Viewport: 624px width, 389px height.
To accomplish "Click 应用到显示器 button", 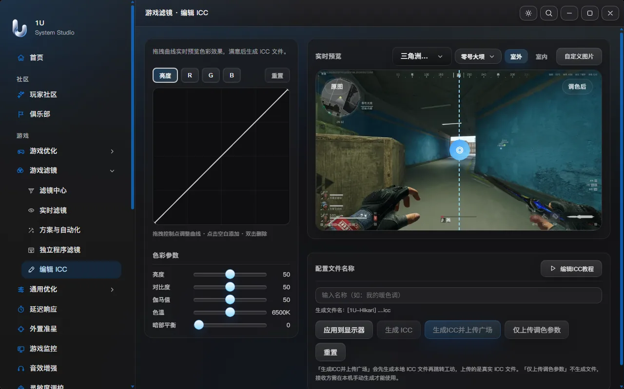I will click(x=344, y=330).
